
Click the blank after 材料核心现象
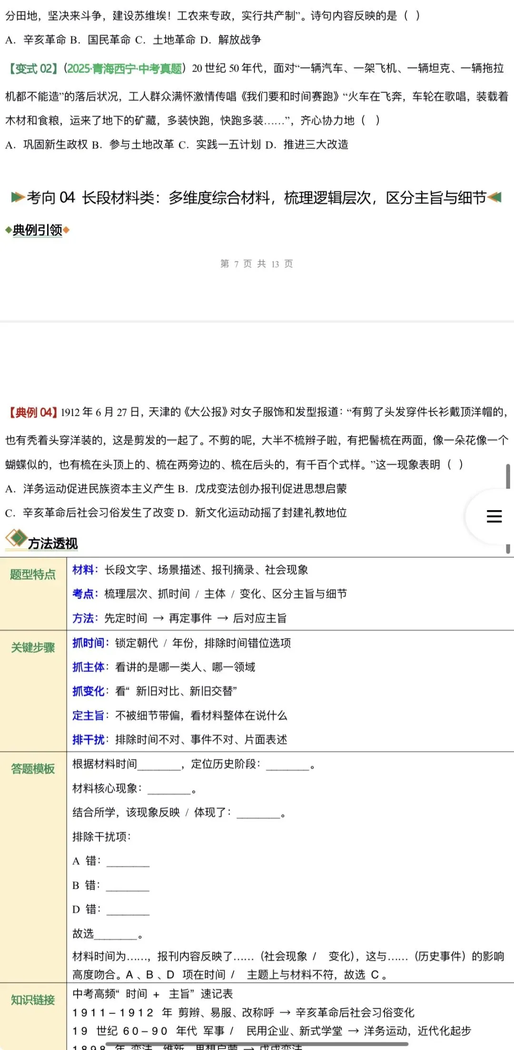(x=169, y=789)
